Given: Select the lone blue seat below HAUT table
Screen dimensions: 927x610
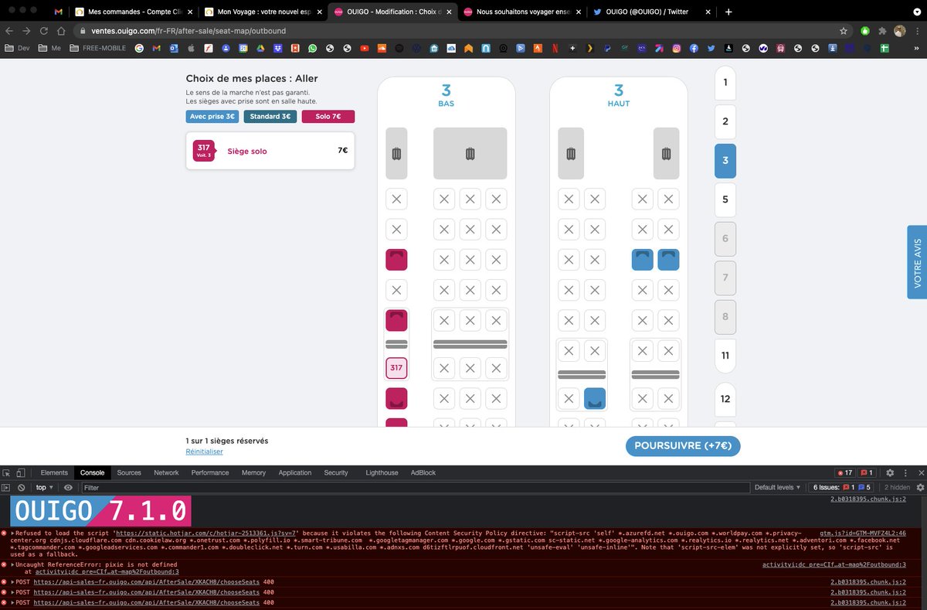Looking at the screenshot, I should click(595, 399).
